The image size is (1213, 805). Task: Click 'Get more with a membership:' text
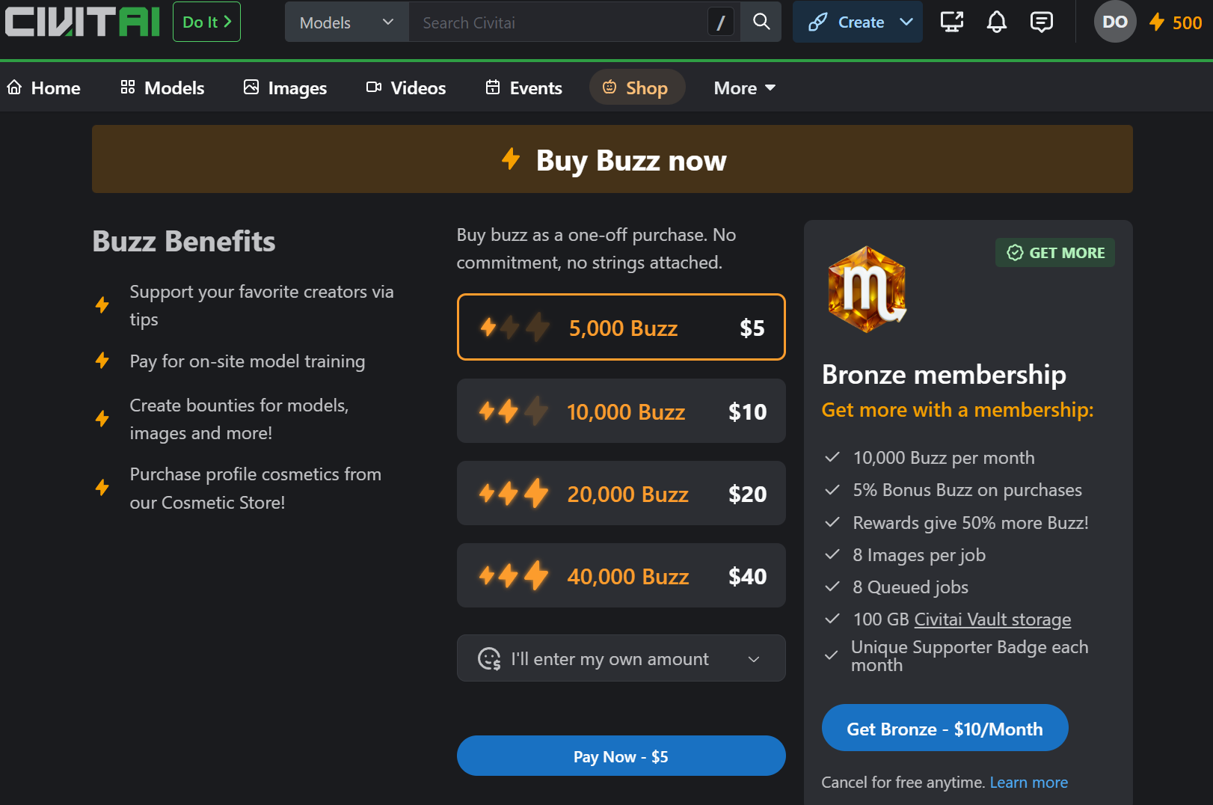[x=957, y=409]
